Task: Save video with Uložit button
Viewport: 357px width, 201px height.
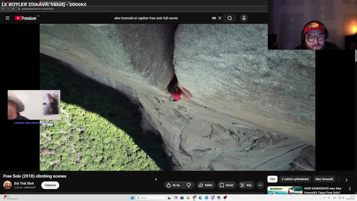Action: 226,185
